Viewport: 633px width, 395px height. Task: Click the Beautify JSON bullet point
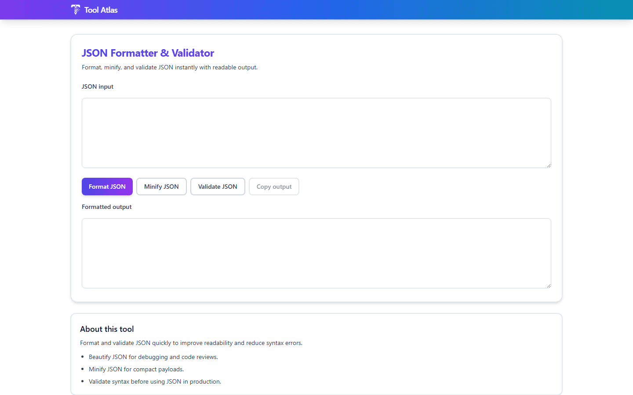click(x=153, y=357)
